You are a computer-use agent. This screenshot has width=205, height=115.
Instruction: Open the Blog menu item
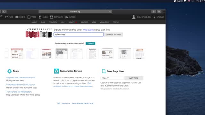point(43,22)
